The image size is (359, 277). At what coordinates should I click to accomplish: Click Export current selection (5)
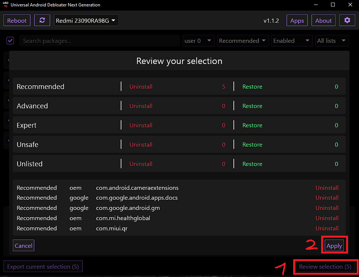pos(43,267)
